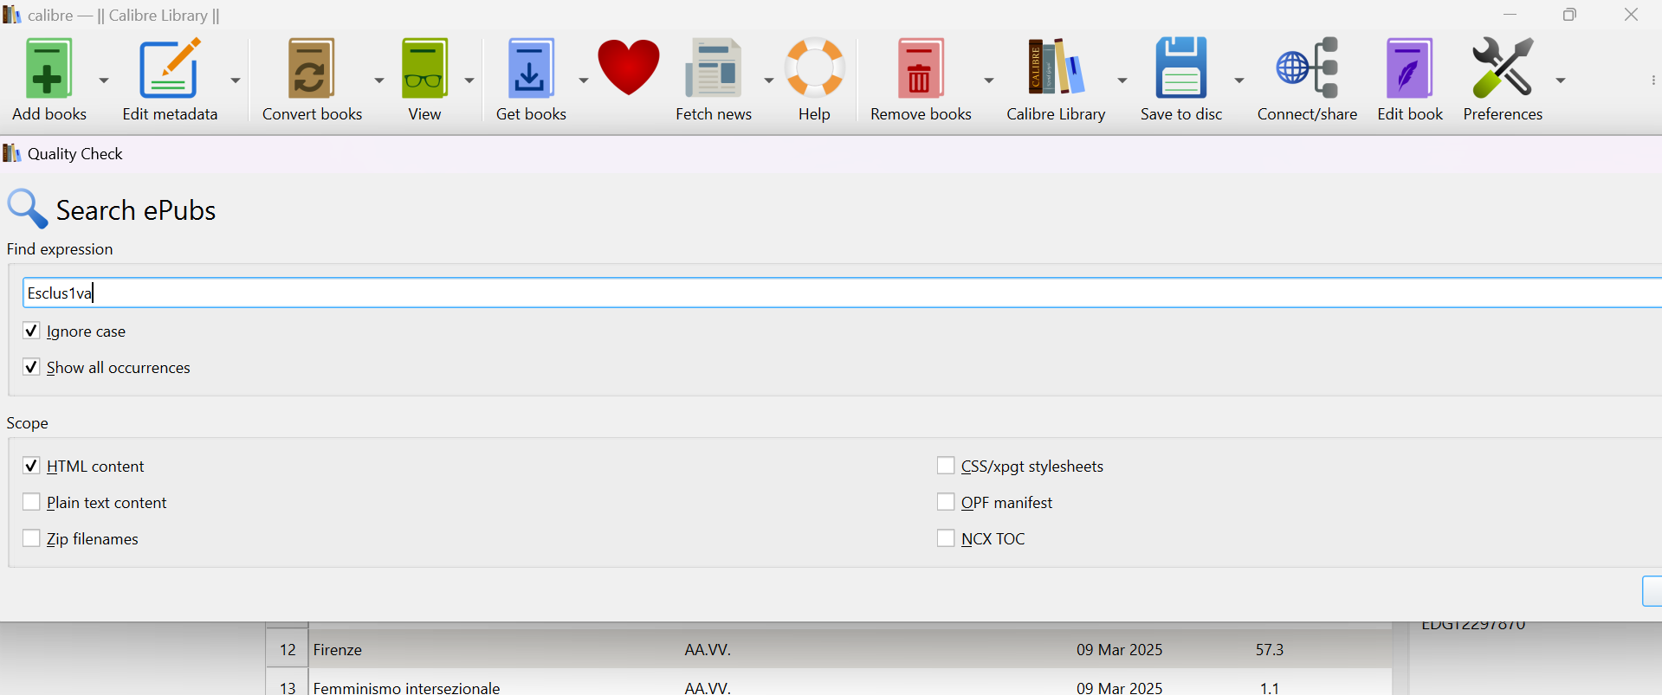Screen dimensions: 1662x695
Task: Expand the Remove books dropdown arrow
Action: click(x=989, y=80)
